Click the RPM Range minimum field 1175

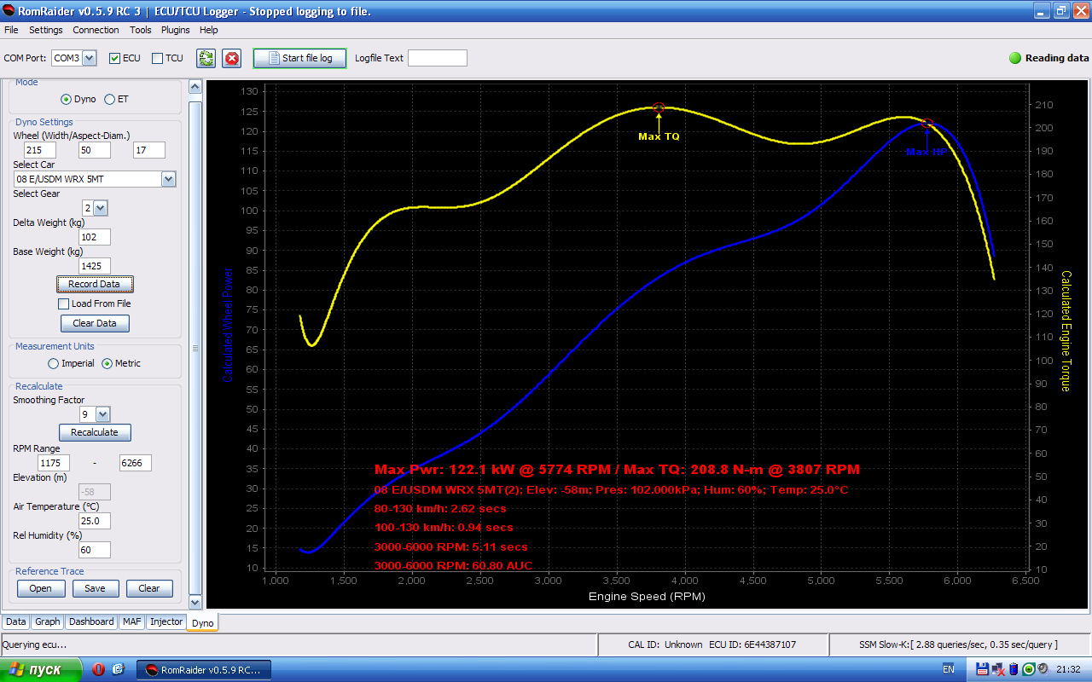(54, 463)
